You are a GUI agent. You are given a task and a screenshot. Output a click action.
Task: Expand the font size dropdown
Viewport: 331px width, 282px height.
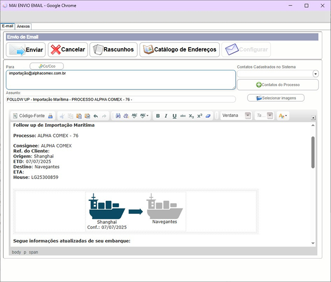pyautogui.click(x=270, y=116)
